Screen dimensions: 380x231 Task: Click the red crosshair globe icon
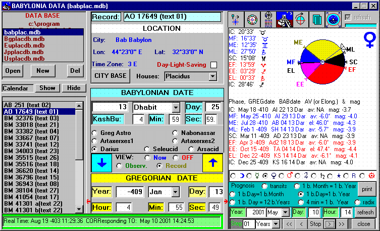pos(300,19)
